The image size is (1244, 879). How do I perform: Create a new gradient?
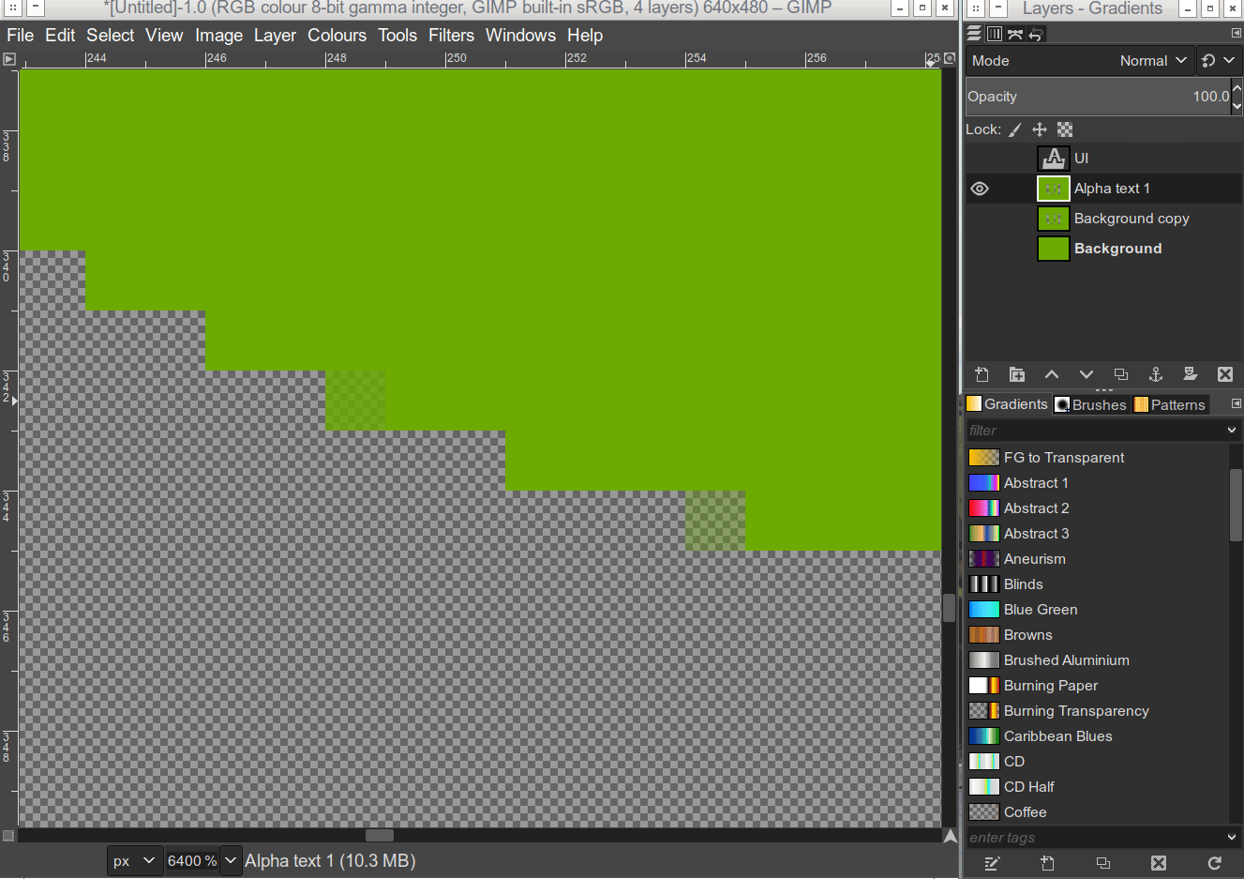1048,863
